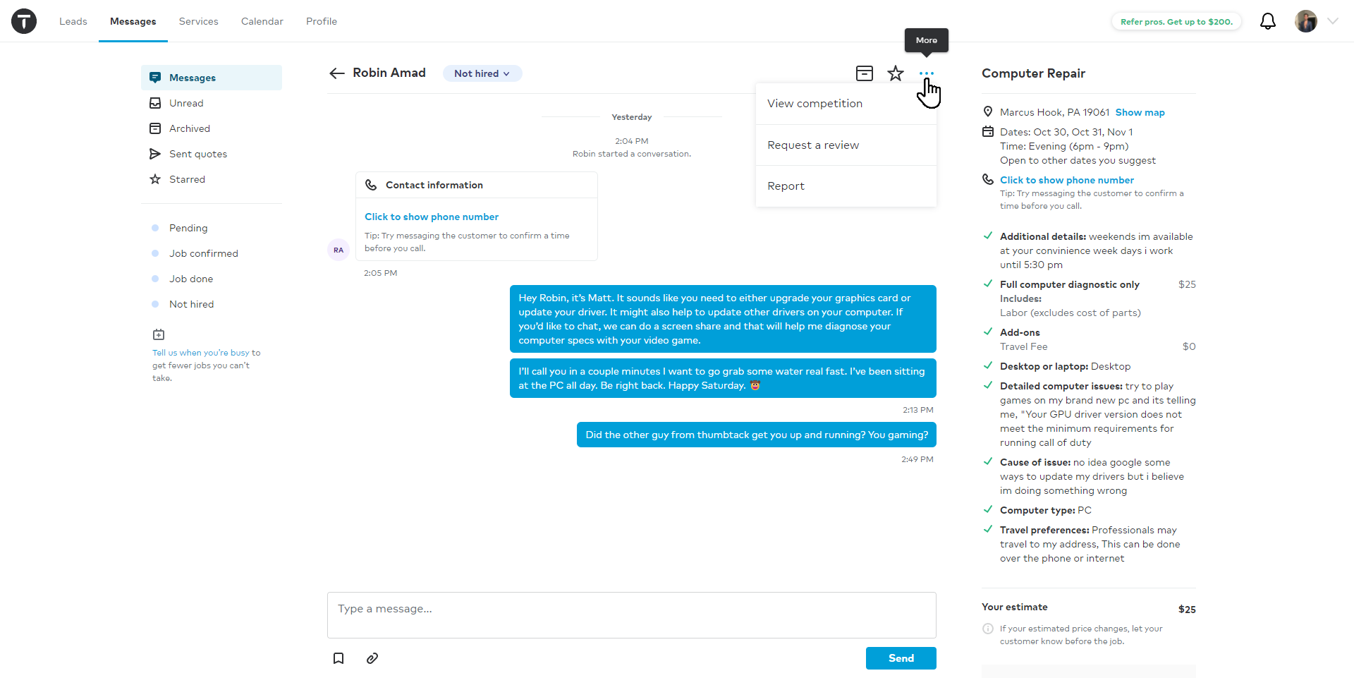The width and height of the screenshot is (1354, 678).
Task: Open the profile avatar menu
Action: 1306,21
